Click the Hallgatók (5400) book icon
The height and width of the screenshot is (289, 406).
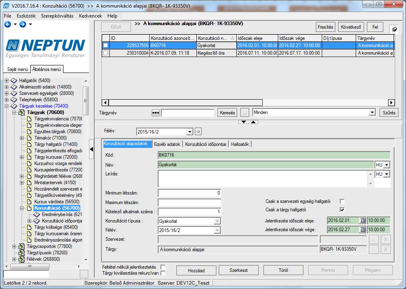[14, 81]
